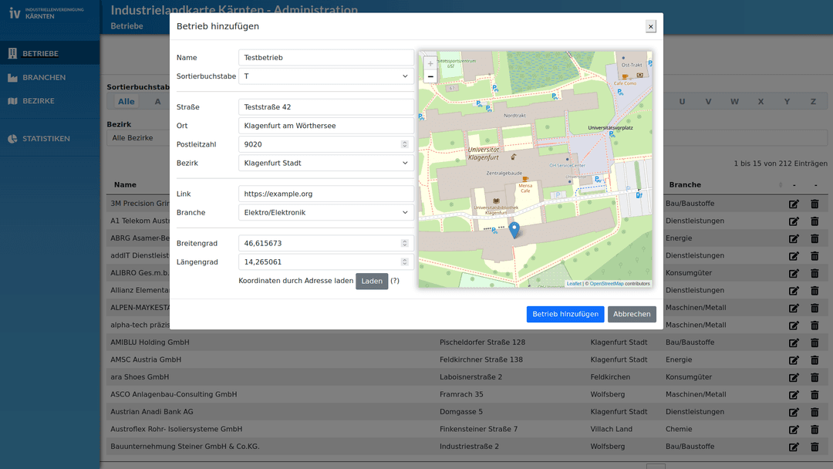
Task: Delete the ALPEN-MAYKESTAG row
Action: point(814,308)
